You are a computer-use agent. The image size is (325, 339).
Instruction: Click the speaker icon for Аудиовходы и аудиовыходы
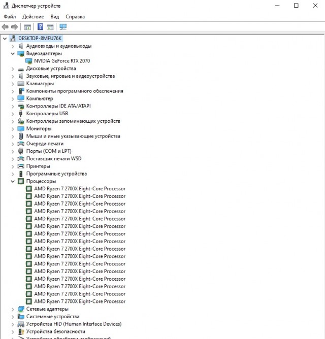[21, 46]
